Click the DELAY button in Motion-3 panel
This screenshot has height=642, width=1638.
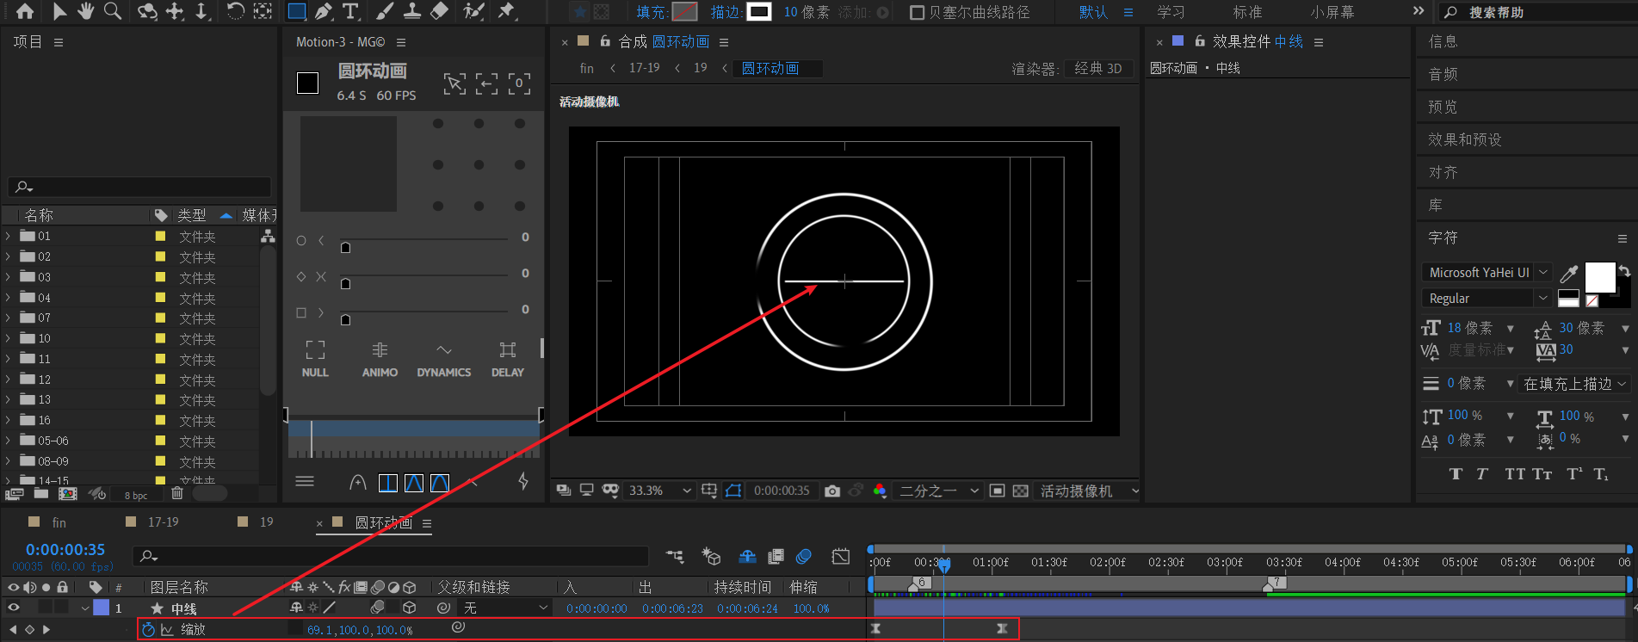coord(508,359)
